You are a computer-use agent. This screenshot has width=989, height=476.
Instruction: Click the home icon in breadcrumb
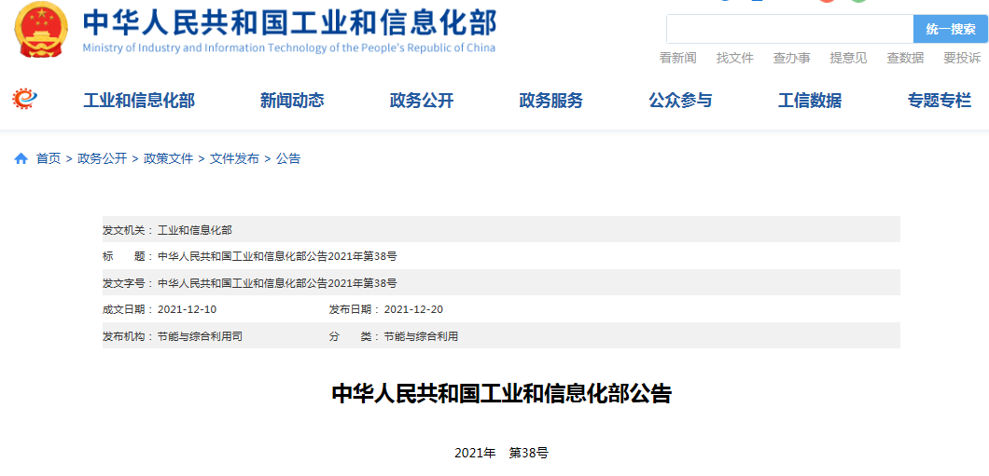(x=21, y=159)
